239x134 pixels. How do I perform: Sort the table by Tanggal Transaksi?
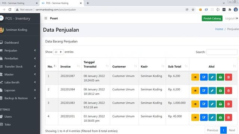(x=96, y=64)
